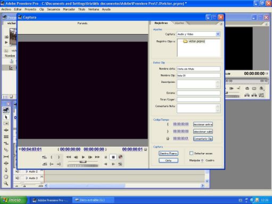Select the Slip tool
The width and height of the screenshot is (272, 204).
click(6, 157)
